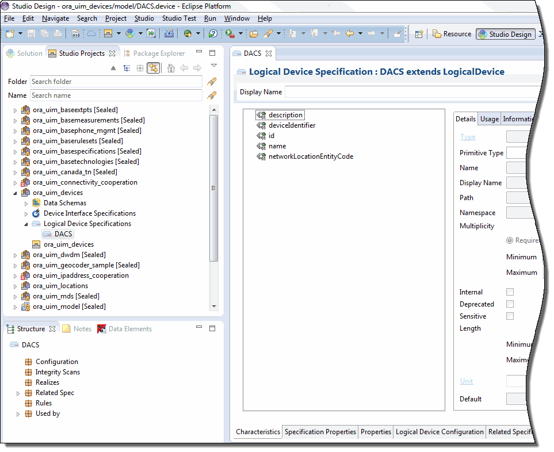Collapse Logical Device Specifications node
The height and width of the screenshot is (452, 554).
[26, 224]
